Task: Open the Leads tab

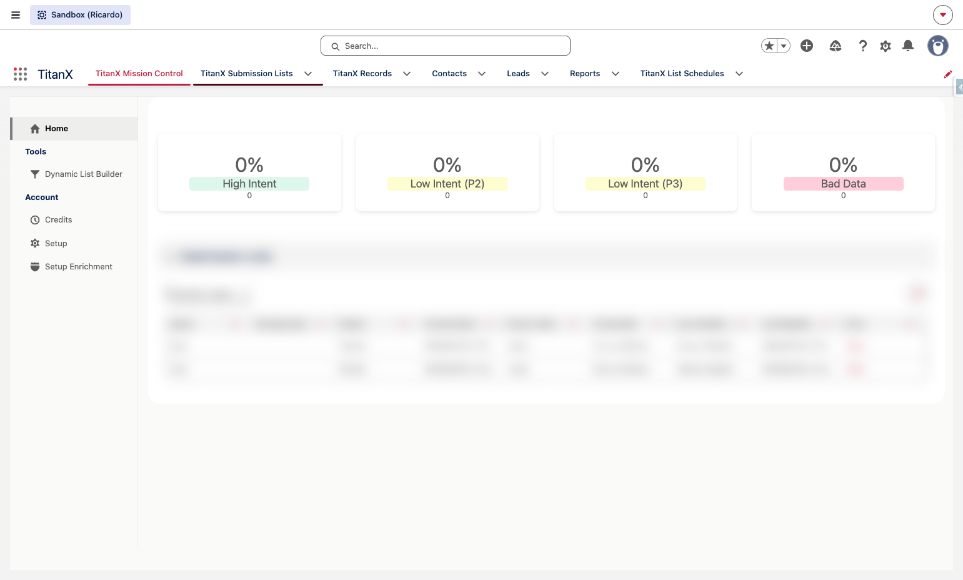Action: click(518, 74)
